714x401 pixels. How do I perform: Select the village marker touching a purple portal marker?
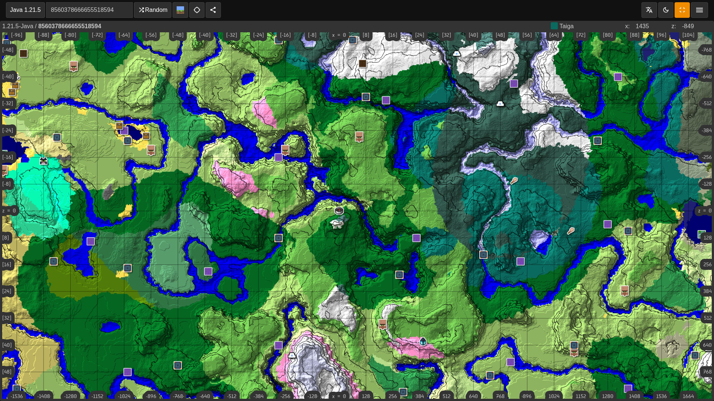coord(285,150)
